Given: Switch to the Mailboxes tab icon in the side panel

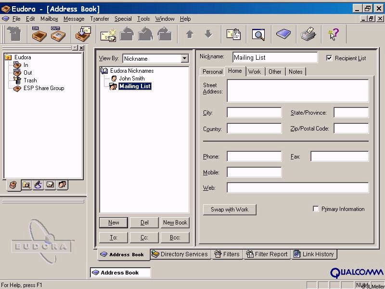Looking at the screenshot, I should click(x=13, y=185).
